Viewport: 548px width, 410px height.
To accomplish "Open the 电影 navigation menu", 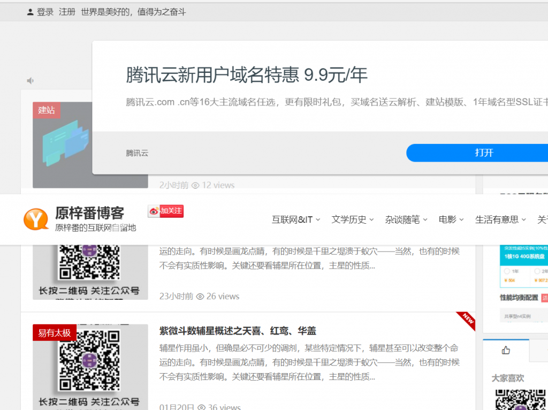I will [x=451, y=219].
